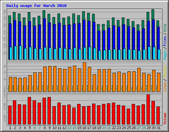
Task: Click the red Volume bar for day 5
Action: [29, 111]
